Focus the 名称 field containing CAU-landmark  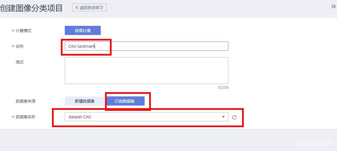pyautogui.click(x=146, y=46)
